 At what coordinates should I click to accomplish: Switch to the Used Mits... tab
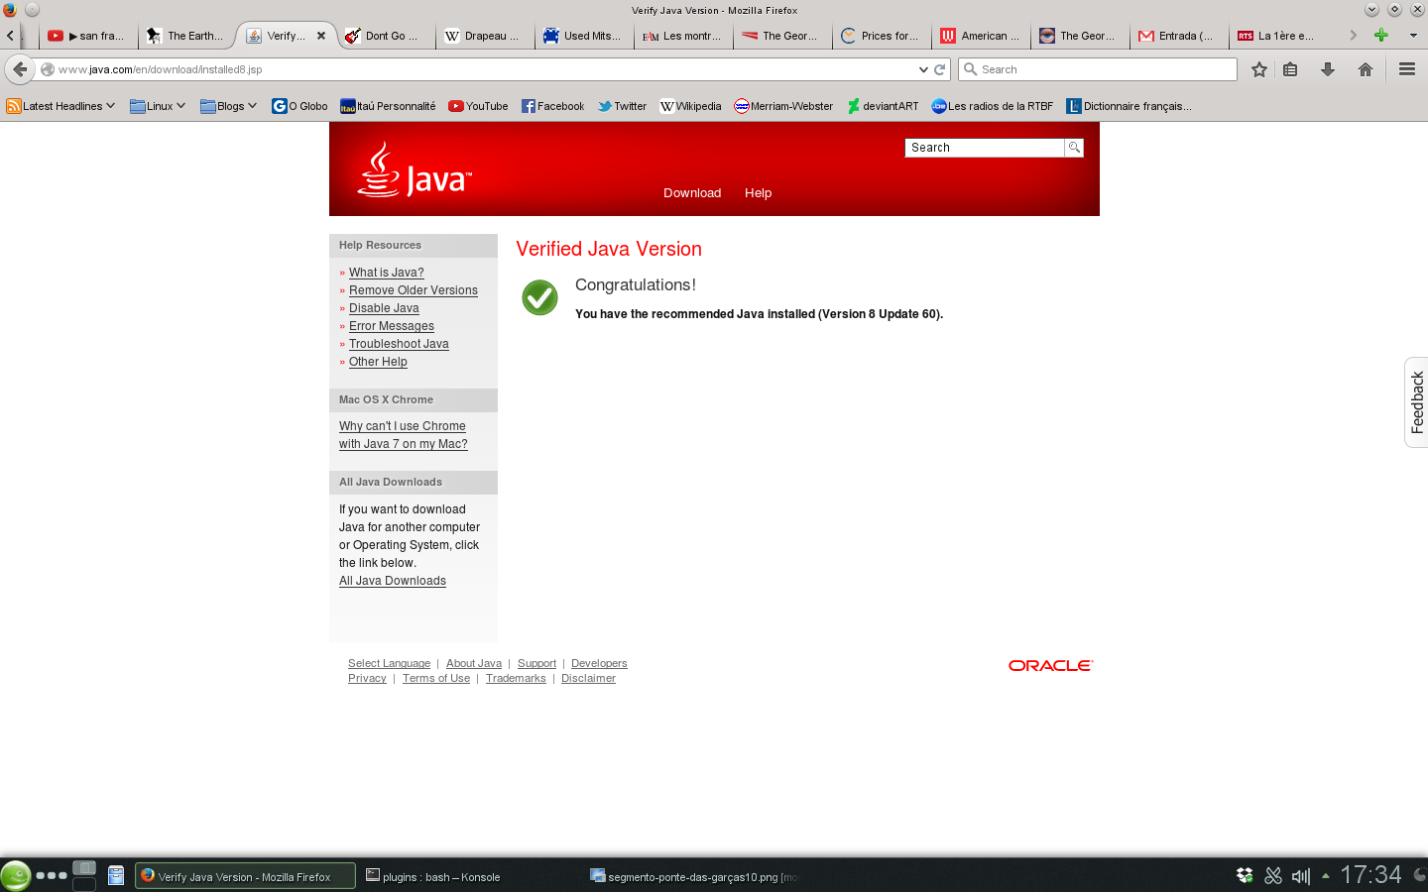[581, 36]
